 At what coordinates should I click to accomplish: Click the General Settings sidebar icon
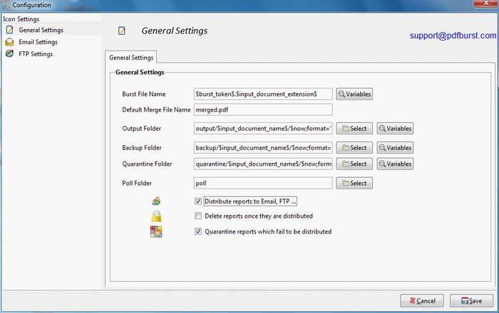[x=9, y=30]
